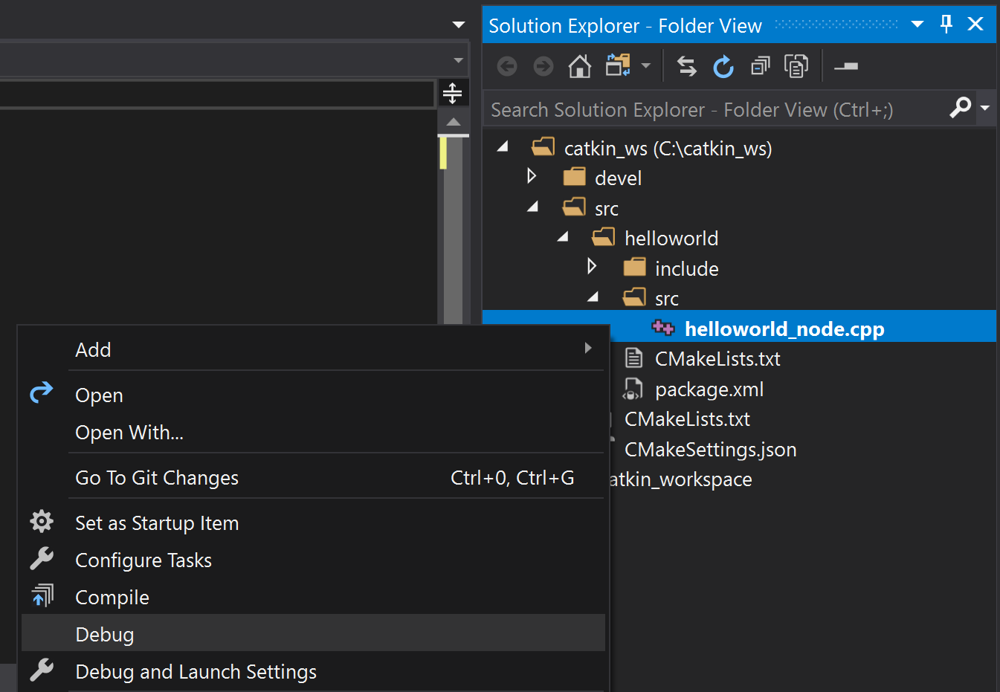Choose Set as Startup Item

tap(313, 523)
